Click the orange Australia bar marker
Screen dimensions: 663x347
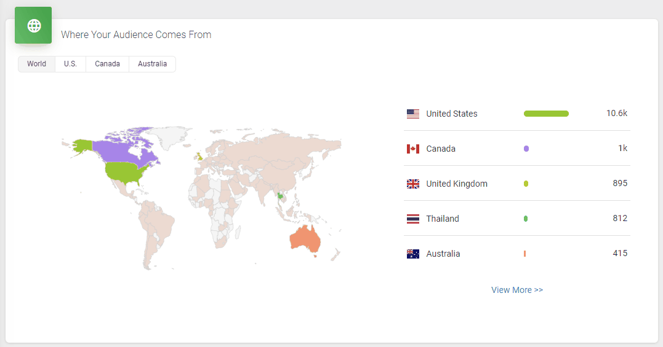click(x=524, y=254)
